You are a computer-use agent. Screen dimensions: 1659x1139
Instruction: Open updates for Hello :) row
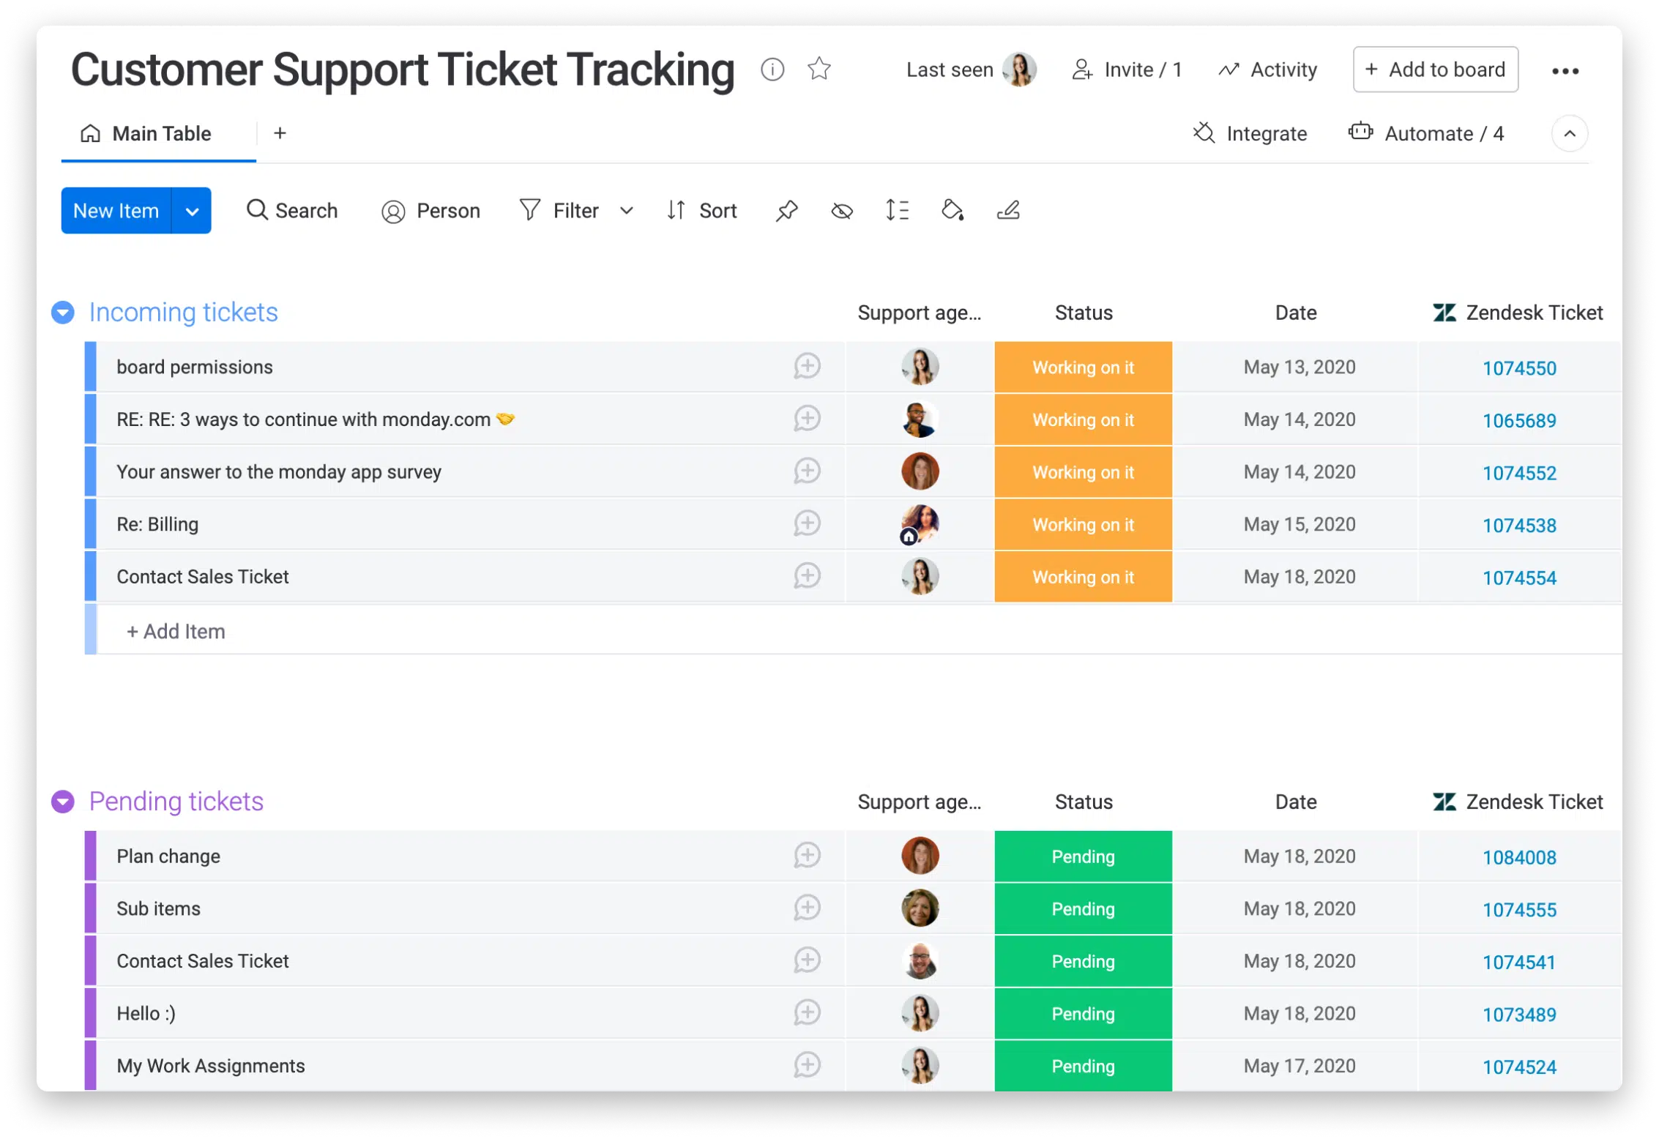[807, 1013]
